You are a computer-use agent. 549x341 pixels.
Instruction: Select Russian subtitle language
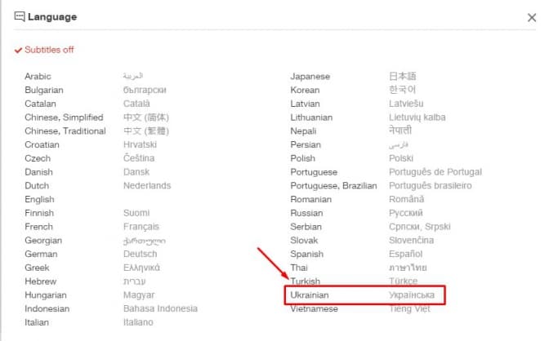[x=306, y=213]
